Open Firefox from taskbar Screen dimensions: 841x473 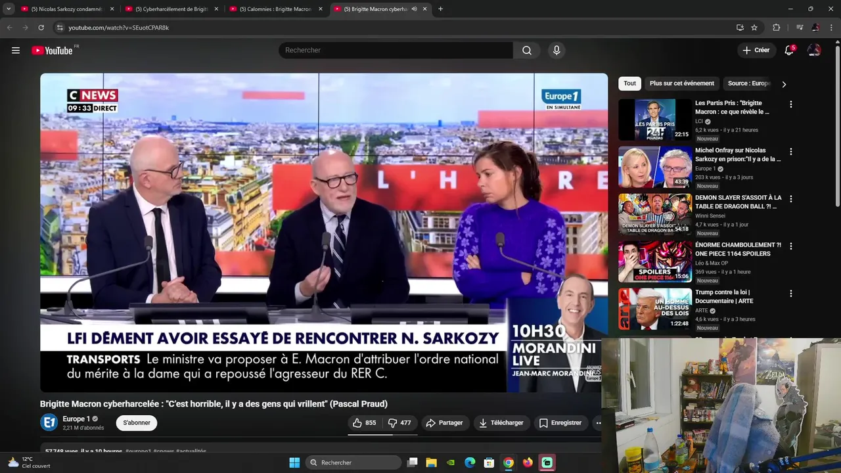pos(528,462)
